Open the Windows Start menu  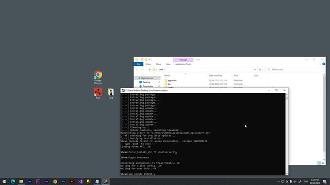pos(4,181)
